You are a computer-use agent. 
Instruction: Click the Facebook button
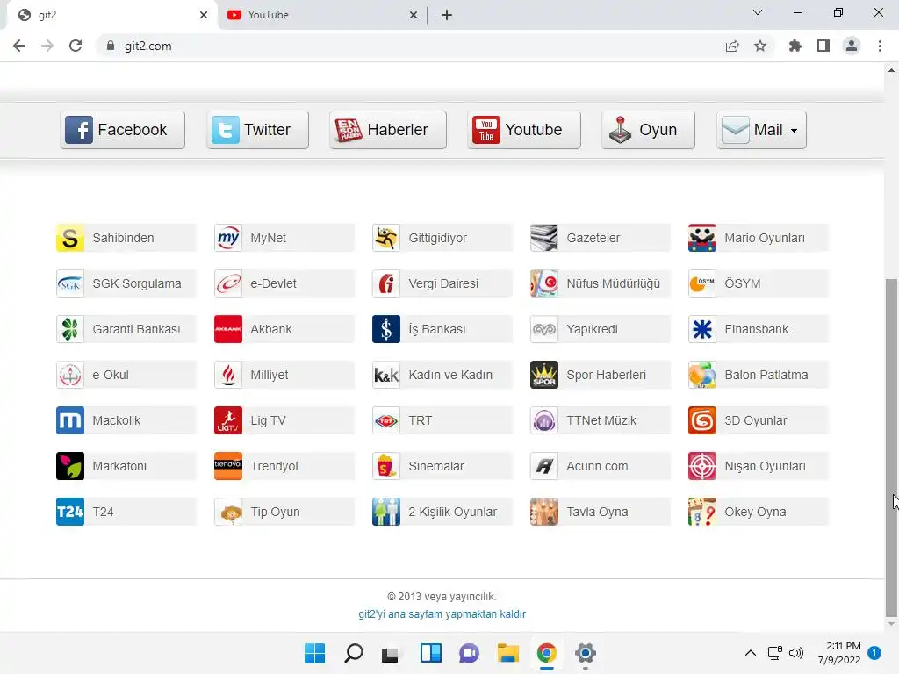point(123,130)
